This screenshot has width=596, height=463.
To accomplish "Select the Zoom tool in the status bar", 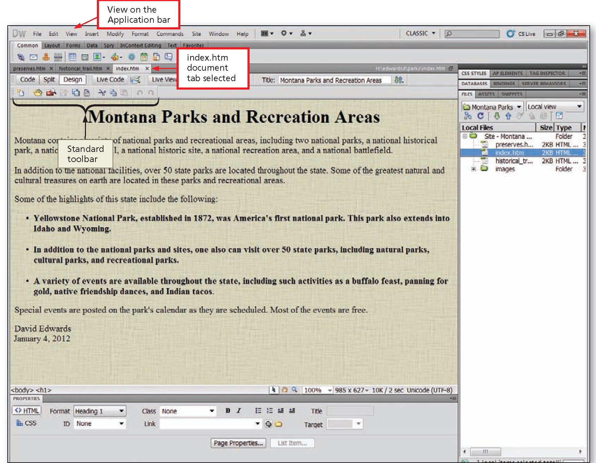I will pos(295,390).
